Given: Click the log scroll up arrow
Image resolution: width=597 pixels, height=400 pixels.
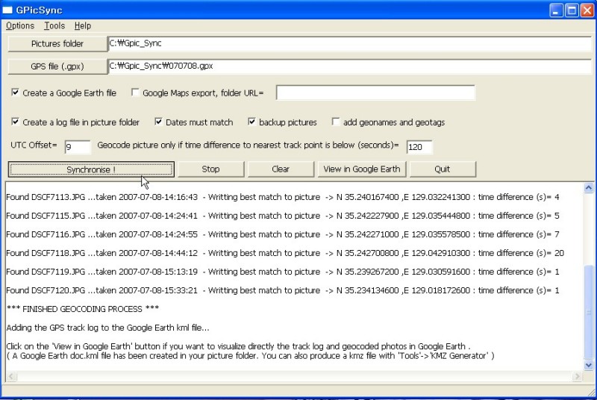Looking at the screenshot, I should tap(588, 187).
